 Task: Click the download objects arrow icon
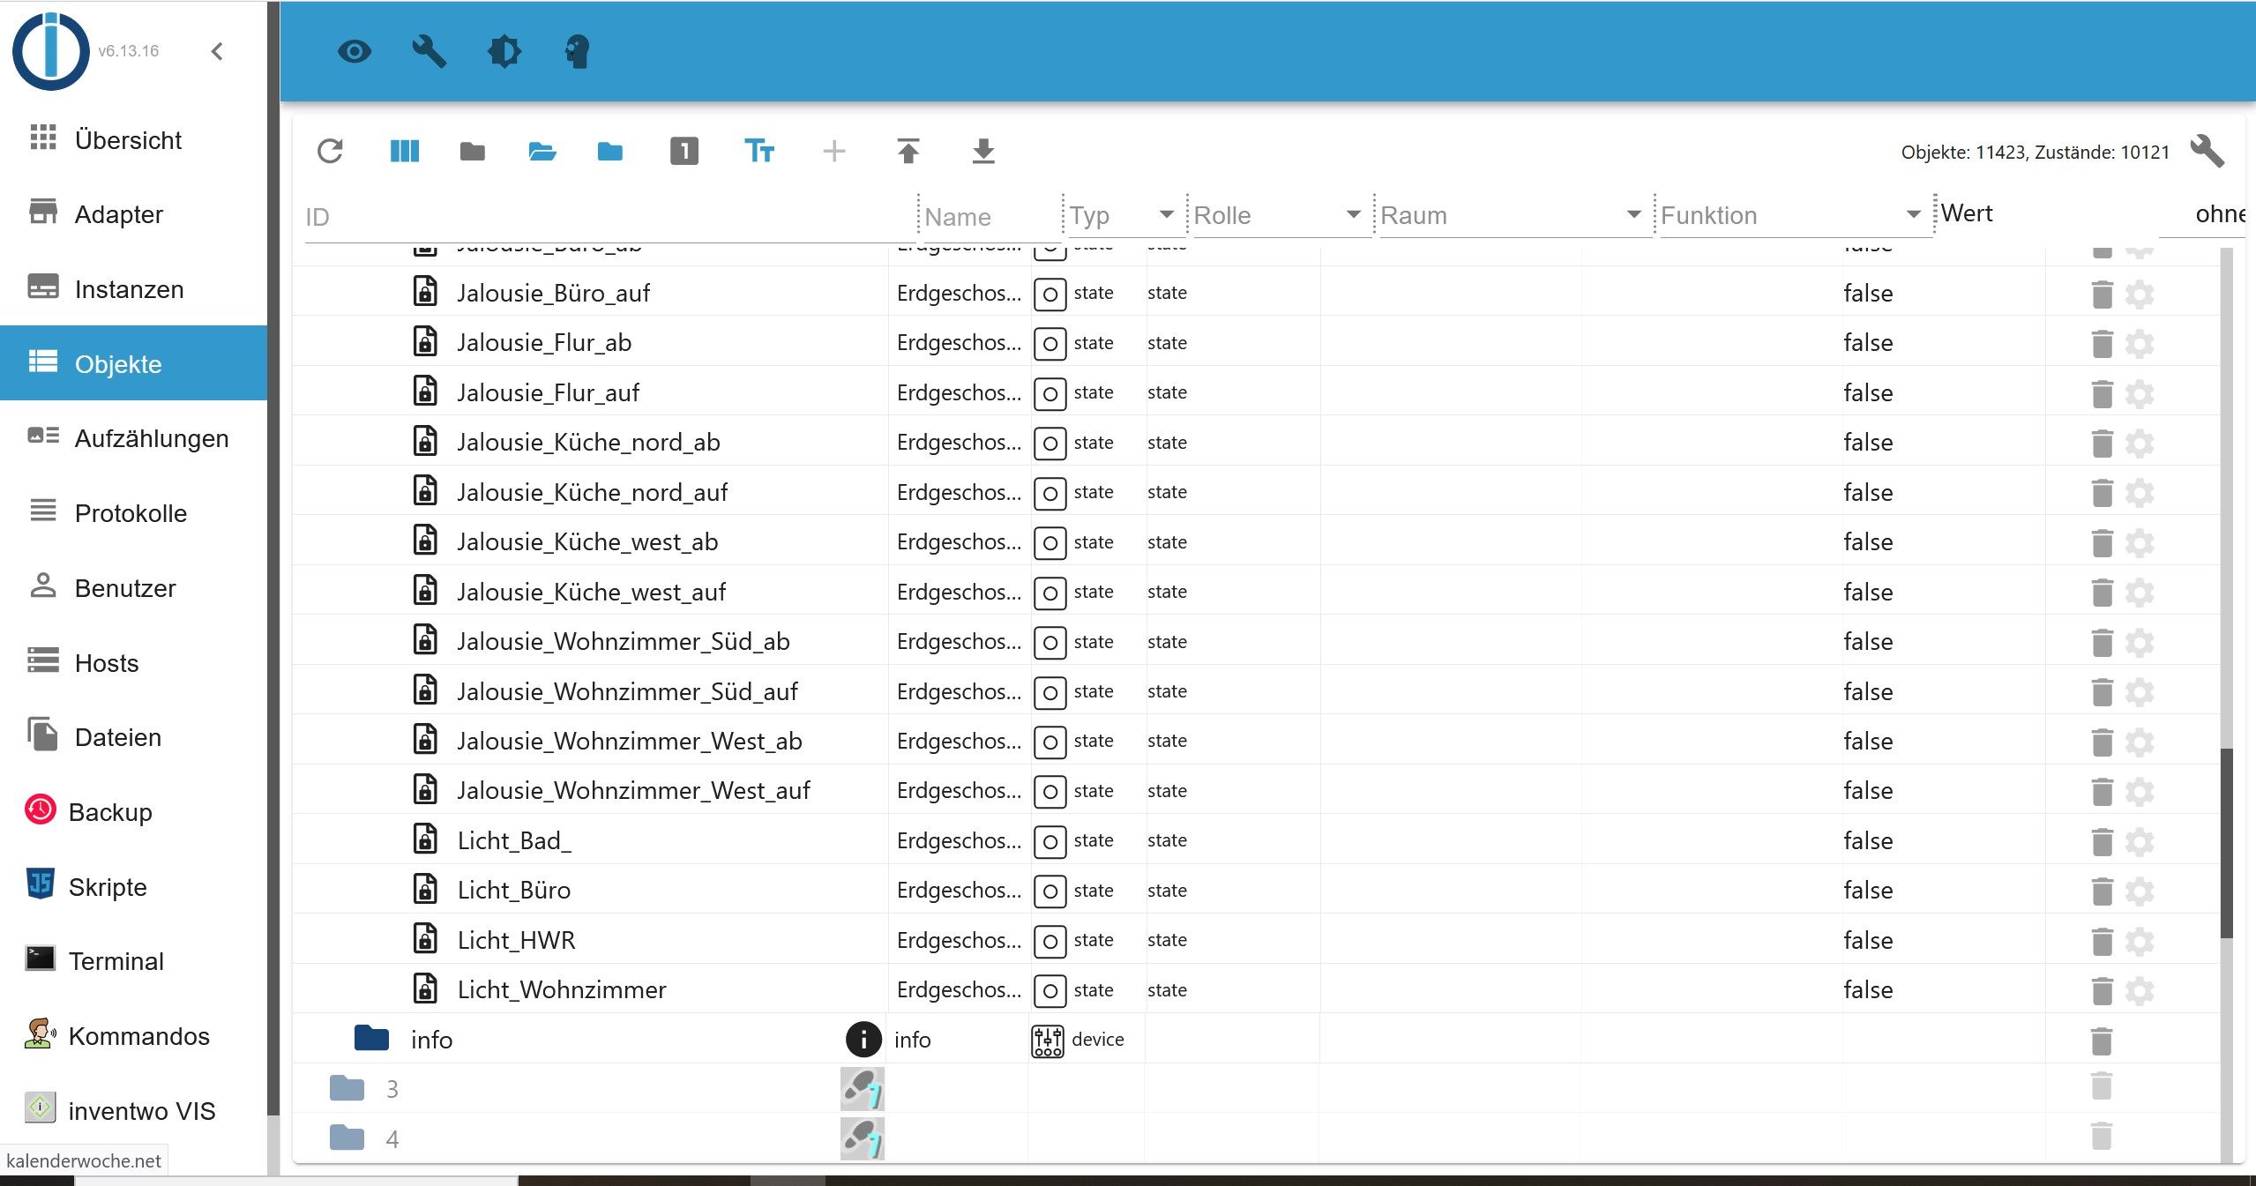pyautogui.click(x=982, y=152)
